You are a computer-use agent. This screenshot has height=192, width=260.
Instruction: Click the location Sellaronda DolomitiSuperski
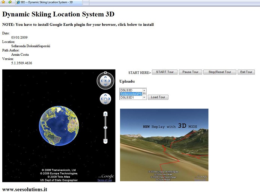(31, 46)
